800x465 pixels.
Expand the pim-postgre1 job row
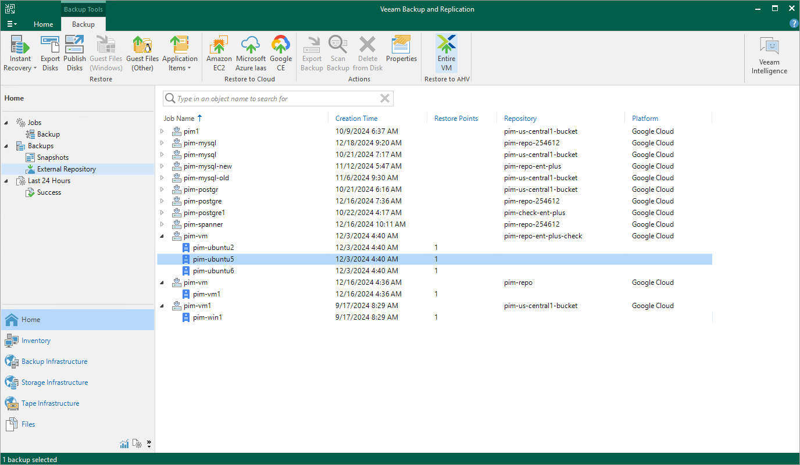[x=162, y=213]
